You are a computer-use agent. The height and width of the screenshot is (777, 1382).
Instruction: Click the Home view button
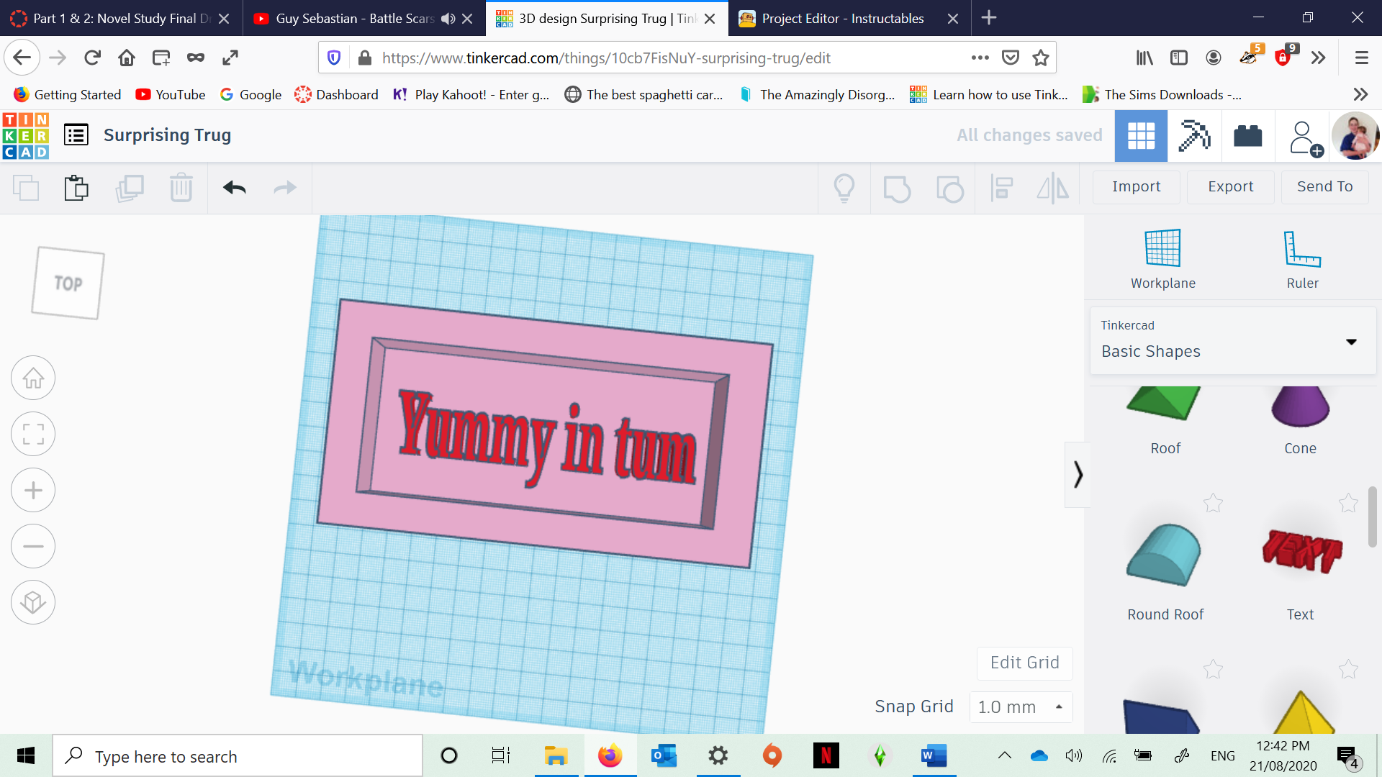pyautogui.click(x=33, y=378)
